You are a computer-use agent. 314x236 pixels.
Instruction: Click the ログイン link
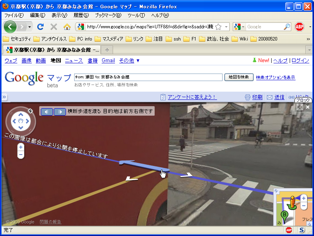tap(300, 61)
